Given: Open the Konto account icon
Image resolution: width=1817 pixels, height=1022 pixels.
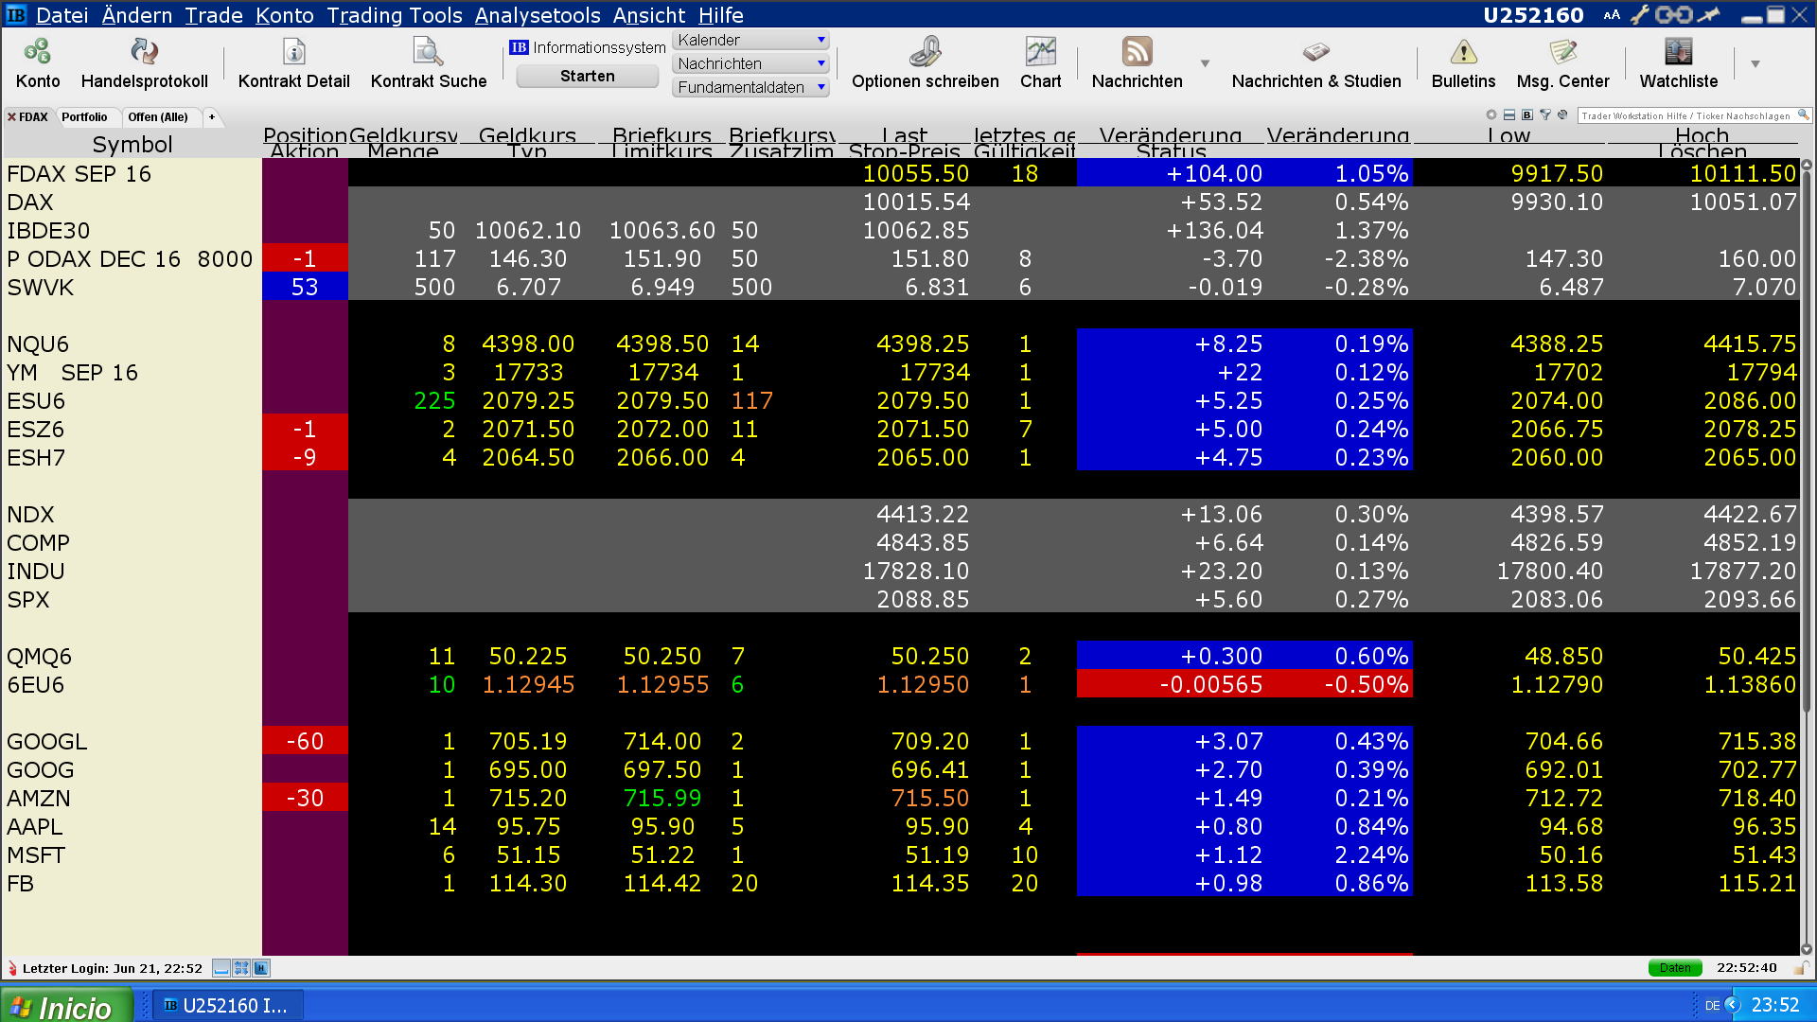Looking at the screenshot, I should (38, 52).
